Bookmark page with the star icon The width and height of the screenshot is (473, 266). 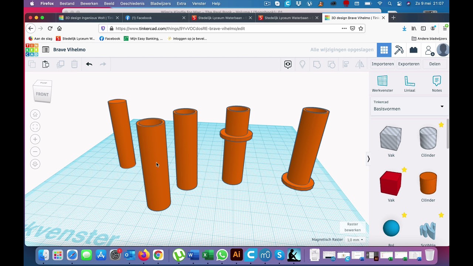click(361, 28)
